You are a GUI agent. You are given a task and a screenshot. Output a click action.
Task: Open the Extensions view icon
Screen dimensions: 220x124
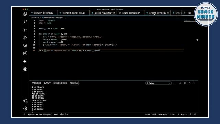pyautogui.click(x=25, y=53)
